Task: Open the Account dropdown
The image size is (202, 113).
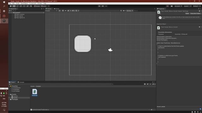Action: pos(178,6)
